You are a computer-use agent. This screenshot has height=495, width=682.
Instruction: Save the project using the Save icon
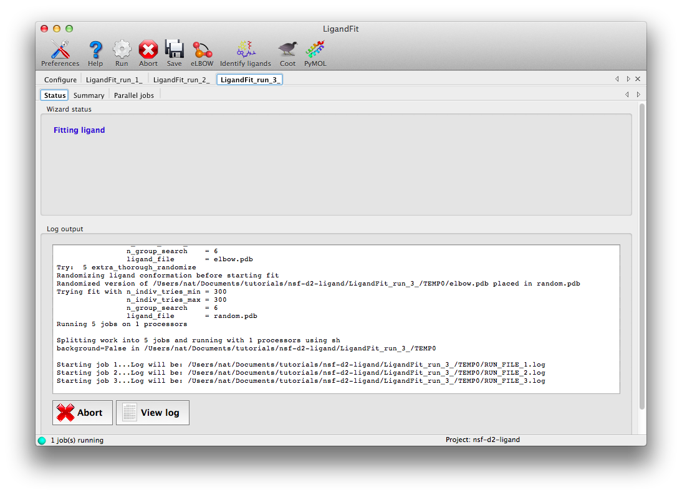click(174, 49)
